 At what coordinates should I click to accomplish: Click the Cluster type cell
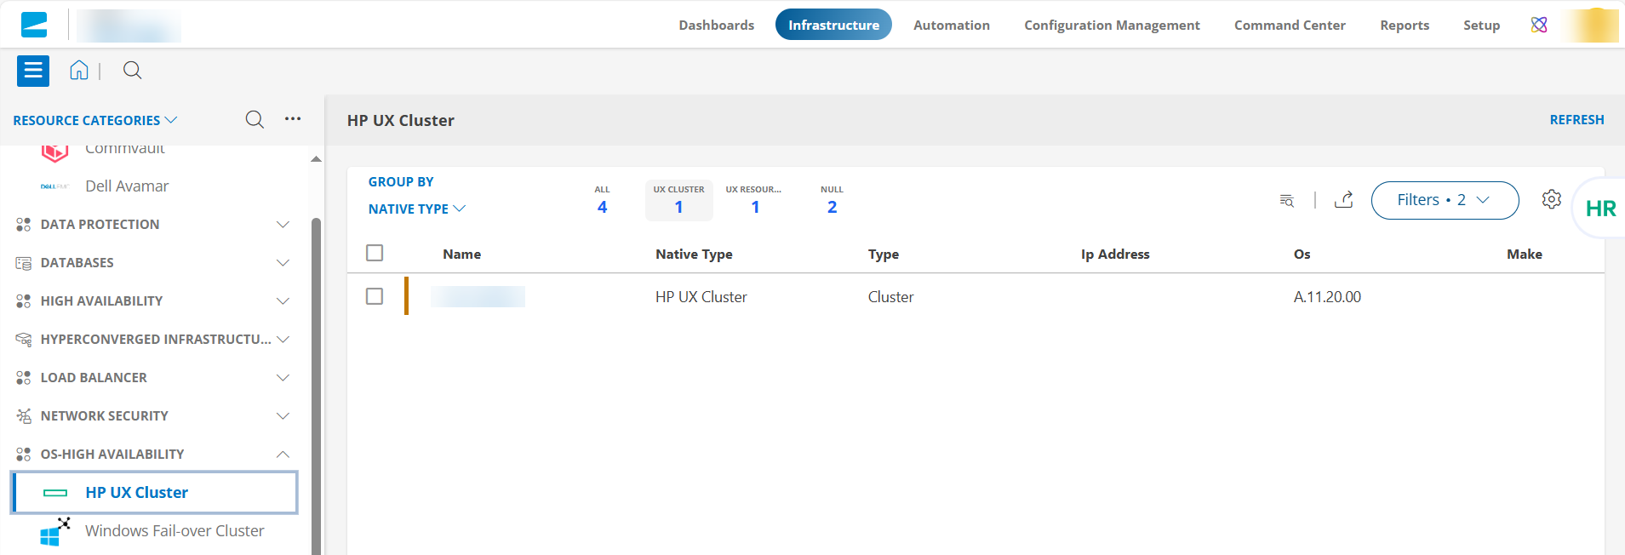click(890, 297)
